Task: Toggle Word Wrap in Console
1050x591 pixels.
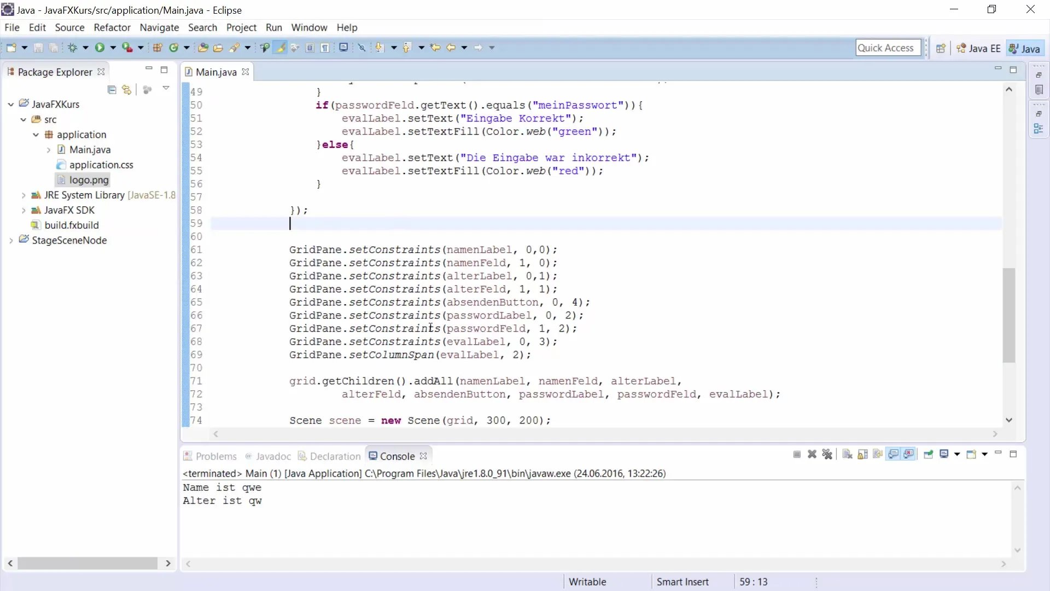Action: click(x=878, y=454)
